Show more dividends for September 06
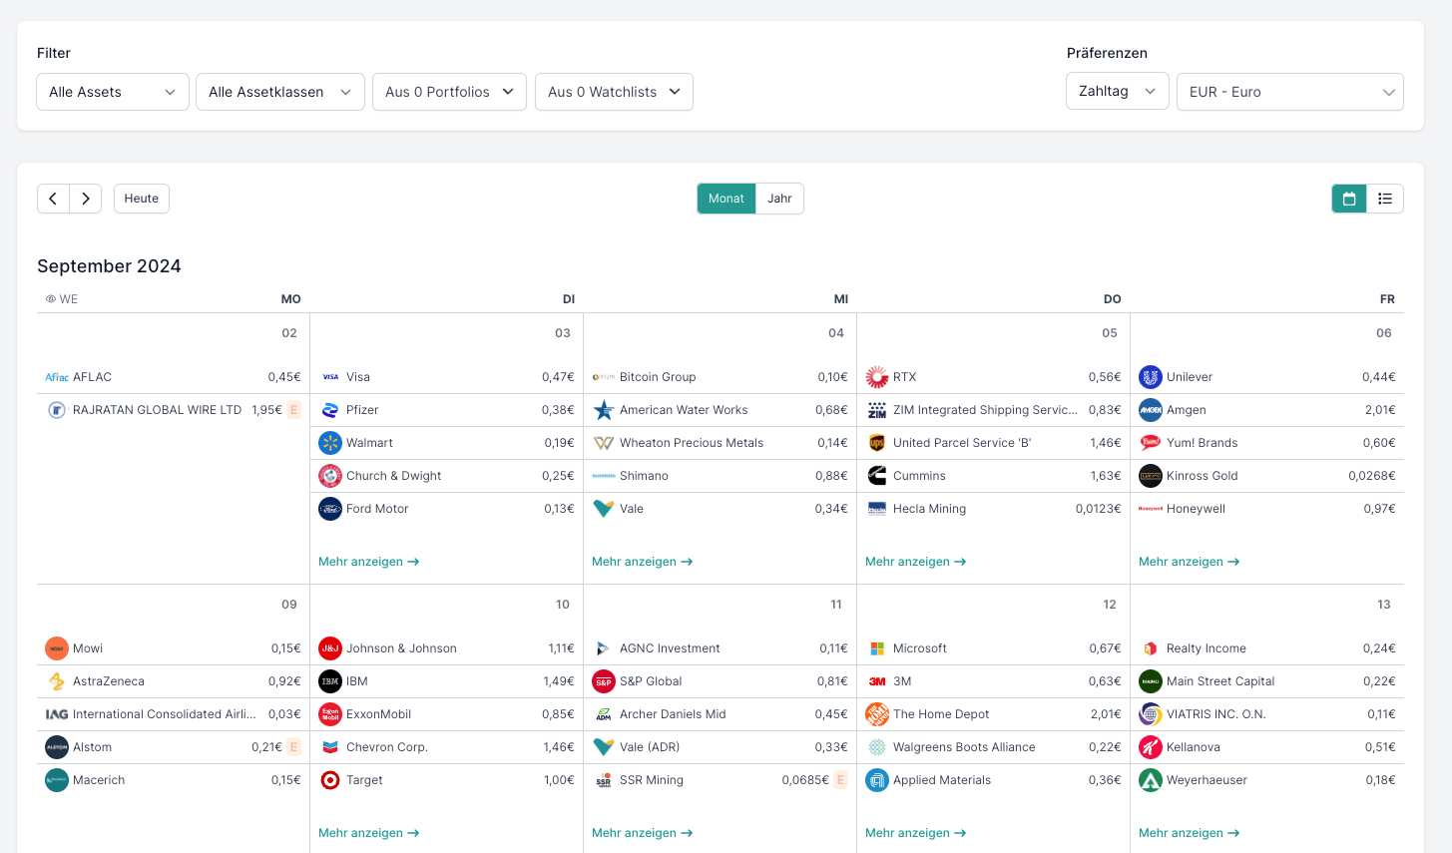The width and height of the screenshot is (1452, 853). (1190, 562)
